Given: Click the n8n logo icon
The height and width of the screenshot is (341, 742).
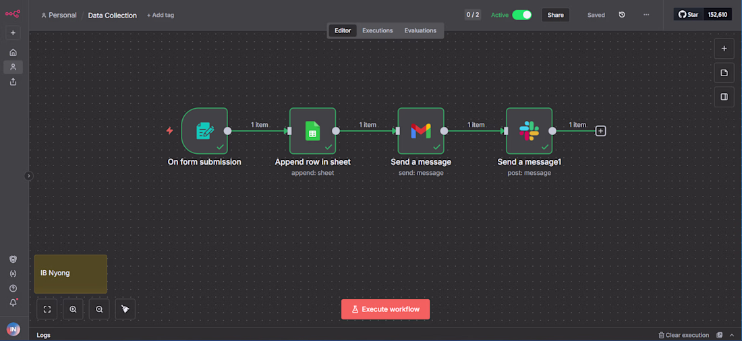Looking at the screenshot, I should [x=13, y=14].
